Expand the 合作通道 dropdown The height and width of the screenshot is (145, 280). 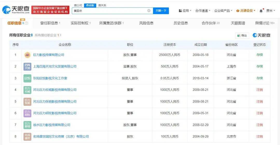(209, 11)
